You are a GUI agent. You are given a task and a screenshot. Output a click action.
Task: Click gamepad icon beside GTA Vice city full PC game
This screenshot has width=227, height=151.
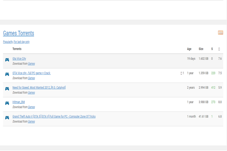pos(7,74)
